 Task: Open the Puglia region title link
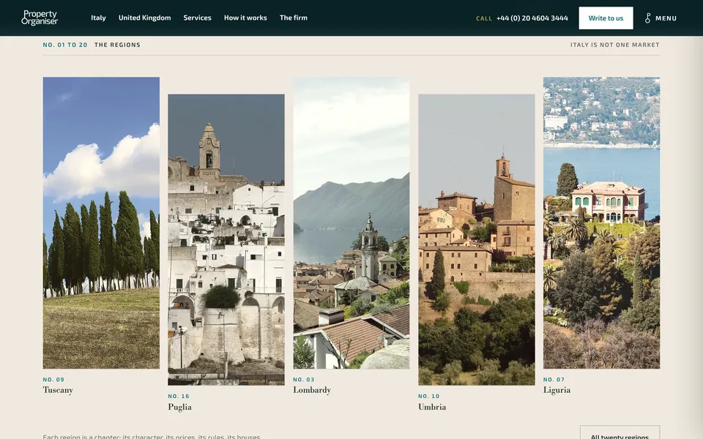179,407
